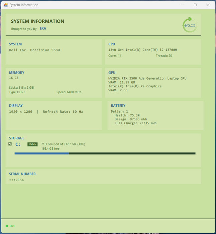Click the 'LIVE' status text
The image size is (216, 234).
12,226
